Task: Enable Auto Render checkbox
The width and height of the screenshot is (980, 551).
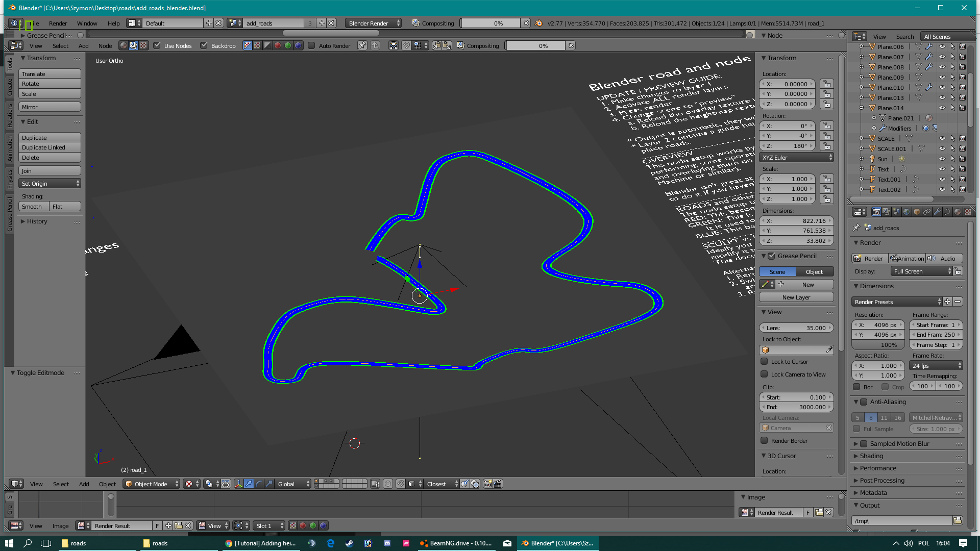Action: tap(311, 45)
